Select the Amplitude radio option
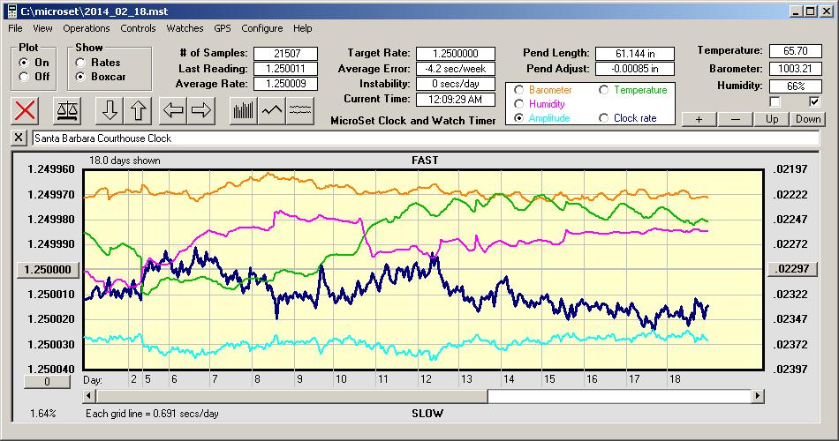The height and width of the screenshot is (441, 839). point(518,117)
